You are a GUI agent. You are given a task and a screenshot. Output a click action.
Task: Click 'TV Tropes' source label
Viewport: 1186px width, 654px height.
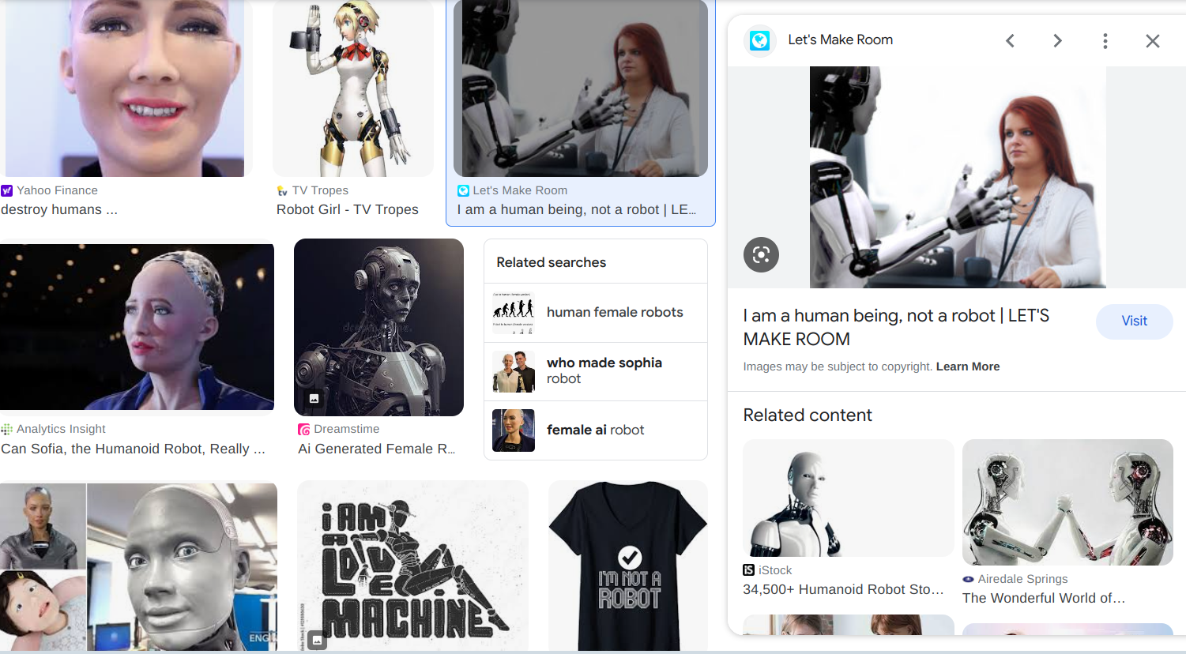[x=320, y=190]
